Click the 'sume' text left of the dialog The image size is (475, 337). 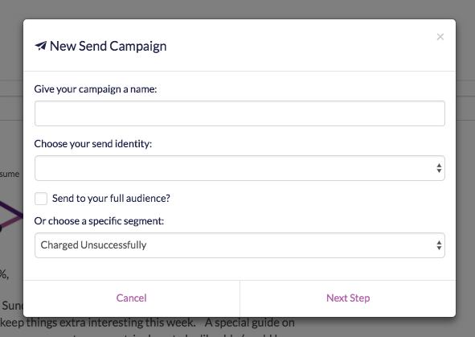(10, 174)
